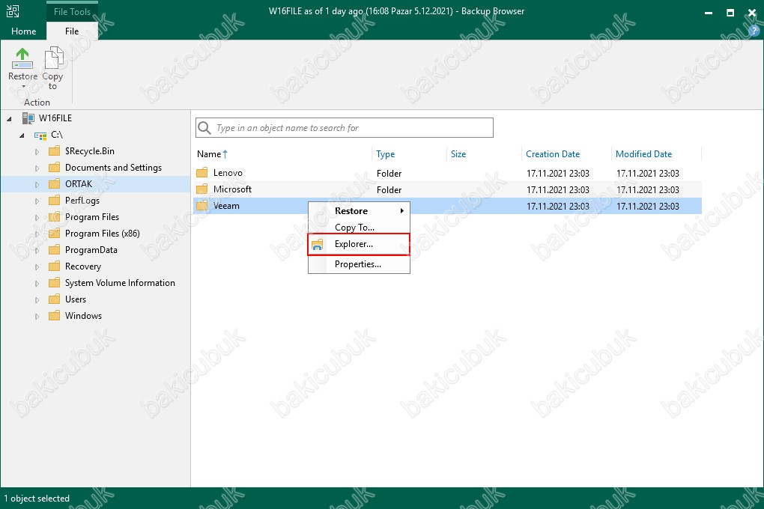Expand the ORTAK tree node
This screenshot has height=509, width=764.
[x=37, y=185]
